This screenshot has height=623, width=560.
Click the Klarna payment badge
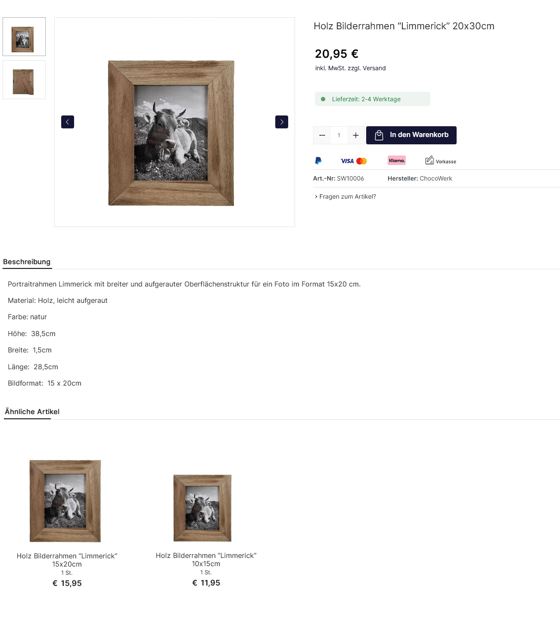tap(397, 160)
